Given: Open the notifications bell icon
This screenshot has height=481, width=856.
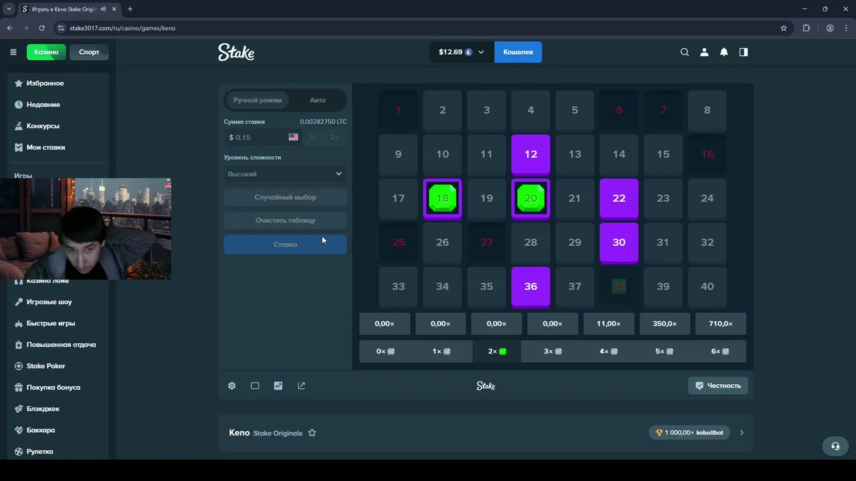Looking at the screenshot, I should (x=724, y=52).
